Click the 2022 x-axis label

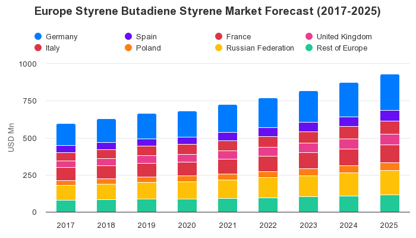pyautogui.click(x=268, y=226)
